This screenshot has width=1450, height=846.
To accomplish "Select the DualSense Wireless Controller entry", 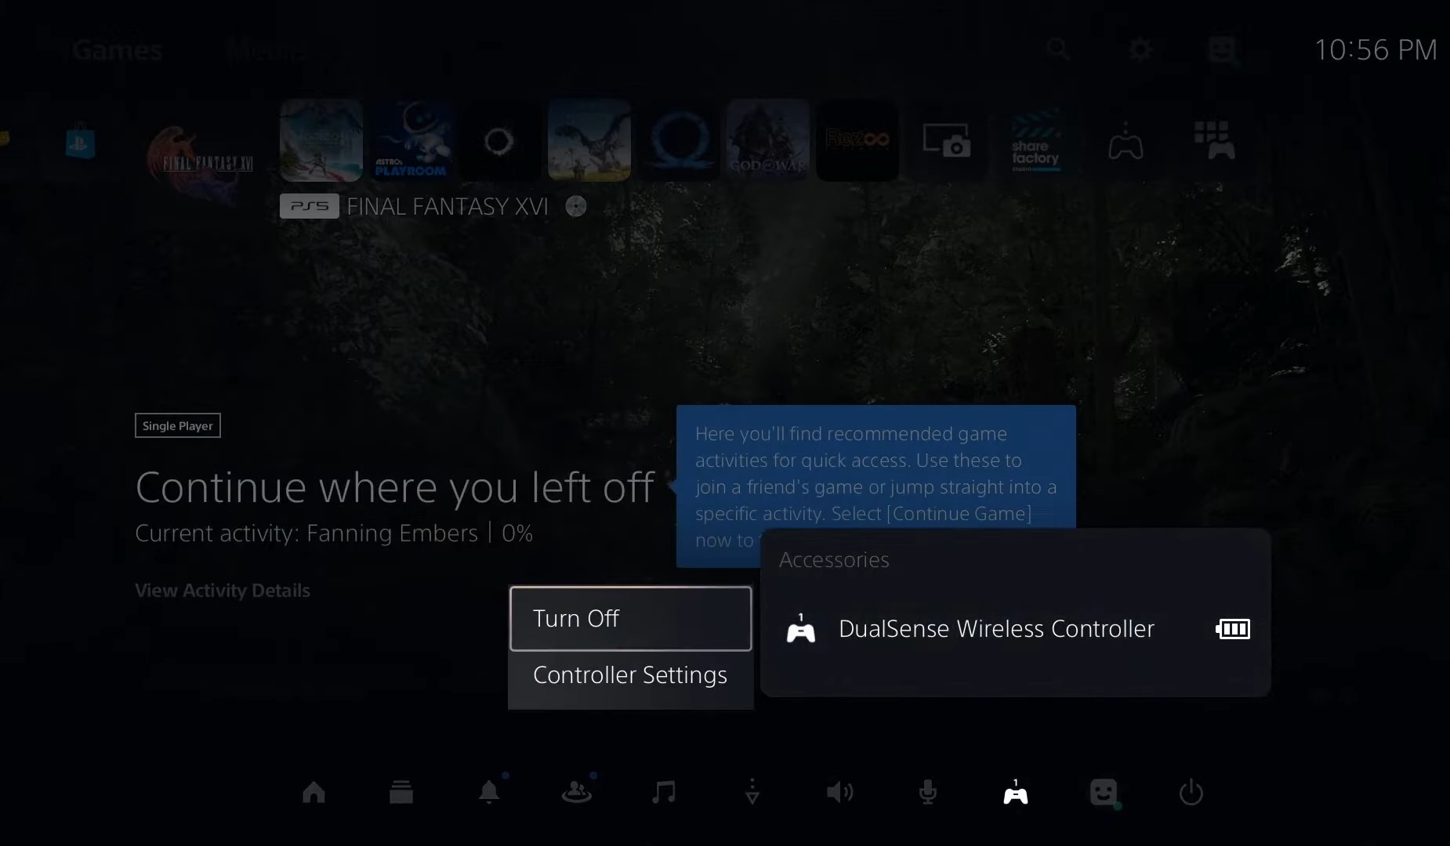I will [1016, 629].
